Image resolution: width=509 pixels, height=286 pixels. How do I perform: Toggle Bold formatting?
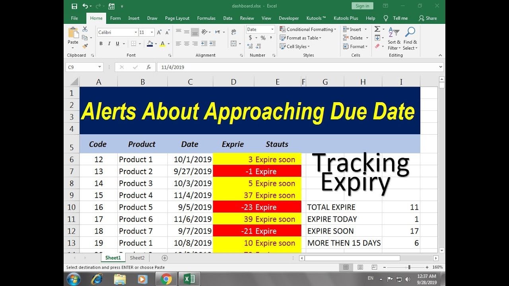click(x=101, y=44)
